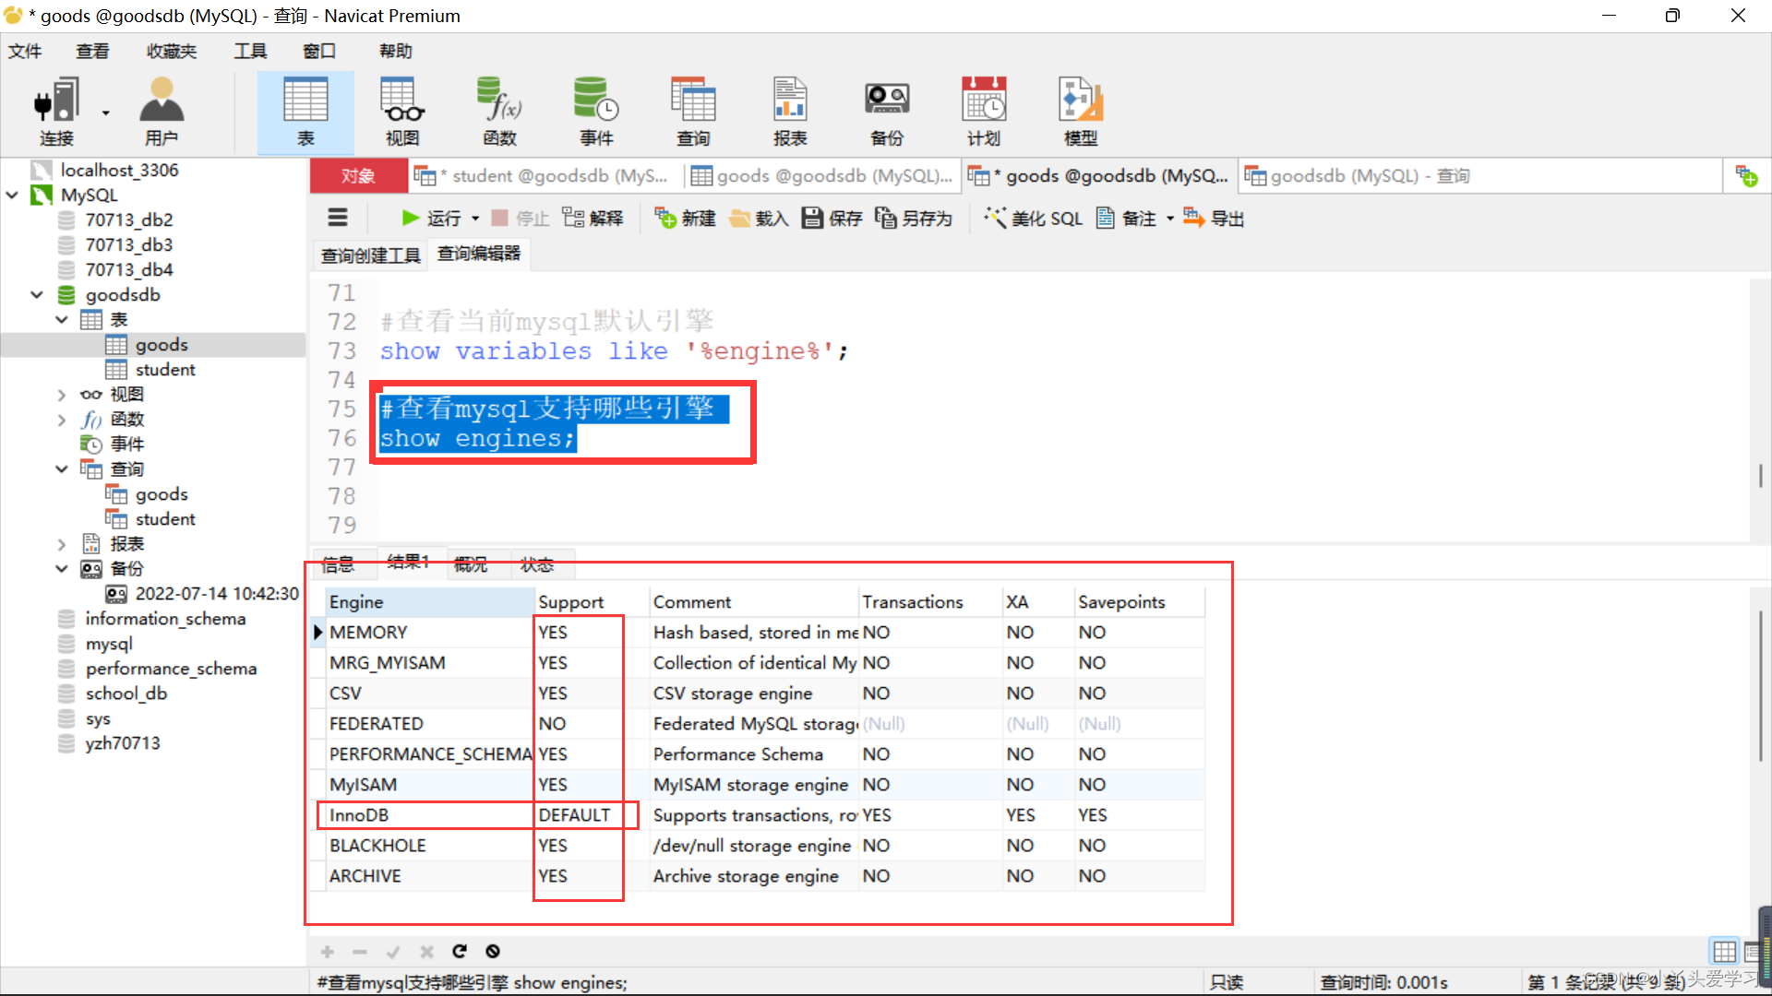Image resolution: width=1772 pixels, height=996 pixels.
Task: Click 解释 explain query button
Action: 593,218
